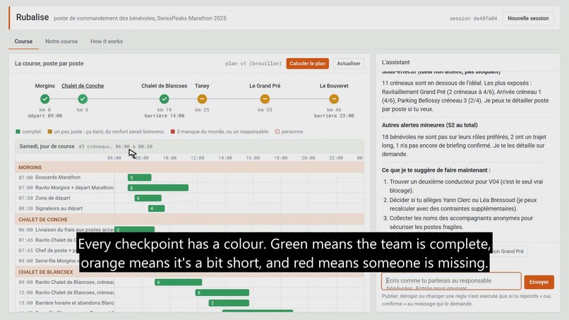Click the Barrière horaire et abandons Blanc row label
Screen dimensions: 569x320
[x=74, y=303]
